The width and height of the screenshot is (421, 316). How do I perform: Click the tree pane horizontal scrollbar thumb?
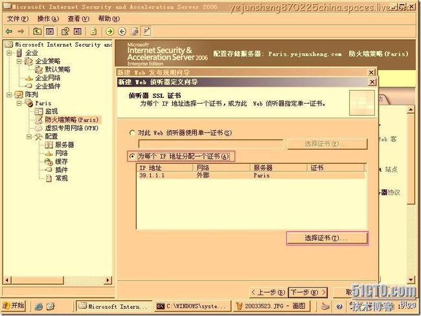pos(38,280)
